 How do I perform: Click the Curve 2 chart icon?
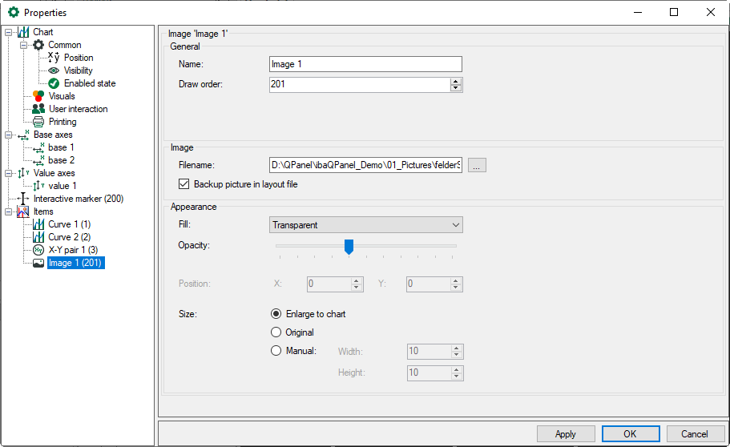coord(38,237)
